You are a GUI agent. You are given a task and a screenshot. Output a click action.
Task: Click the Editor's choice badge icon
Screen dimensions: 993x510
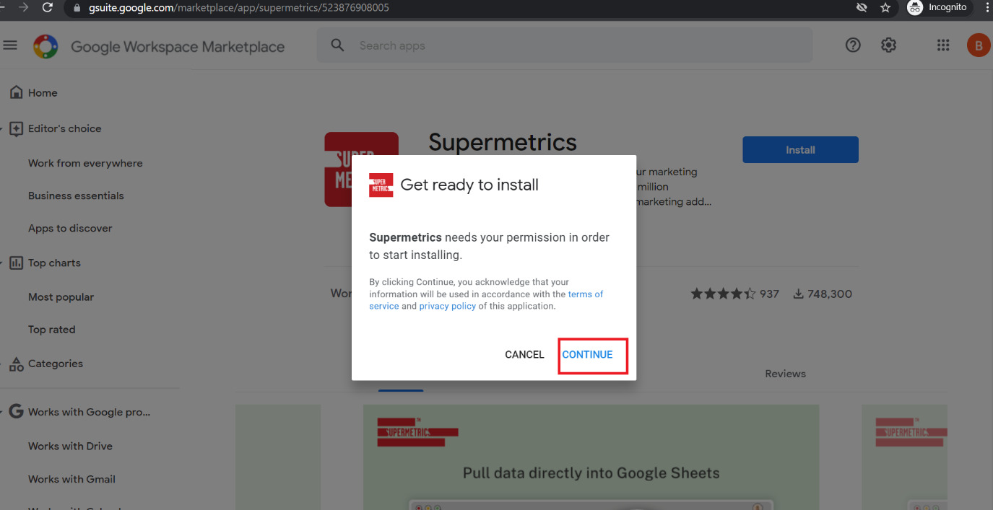[x=16, y=128]
